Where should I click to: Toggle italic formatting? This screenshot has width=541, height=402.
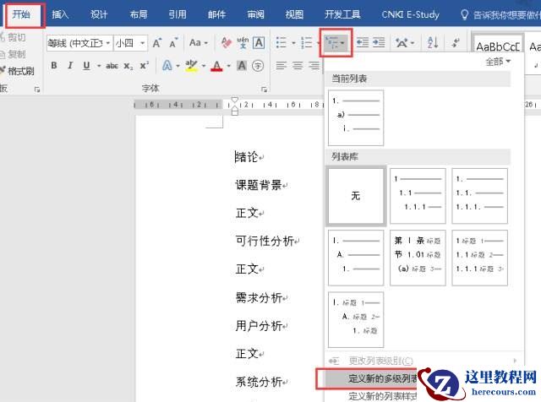point(70,66)
